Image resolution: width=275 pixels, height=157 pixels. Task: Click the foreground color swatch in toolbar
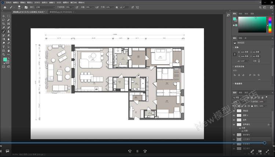point(5,59)
